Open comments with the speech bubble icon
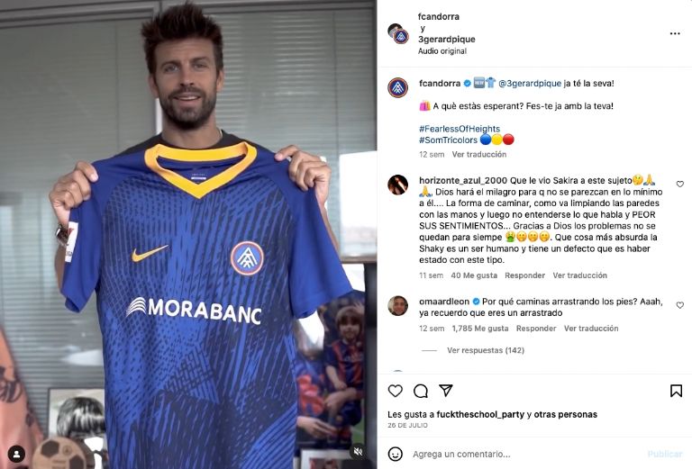 tap(421, 391)
